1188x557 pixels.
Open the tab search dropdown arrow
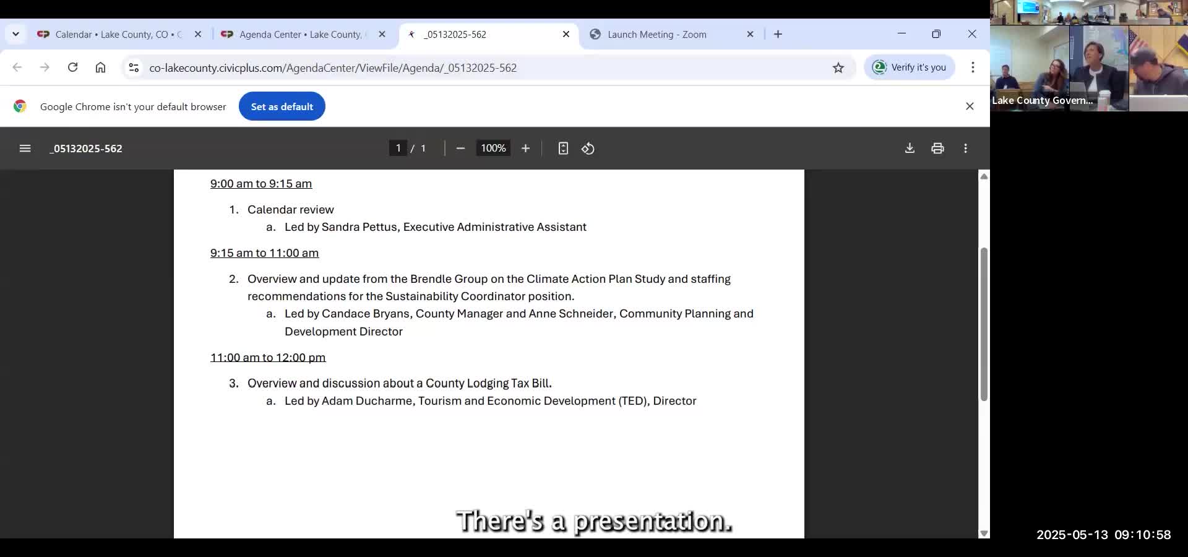15,35
